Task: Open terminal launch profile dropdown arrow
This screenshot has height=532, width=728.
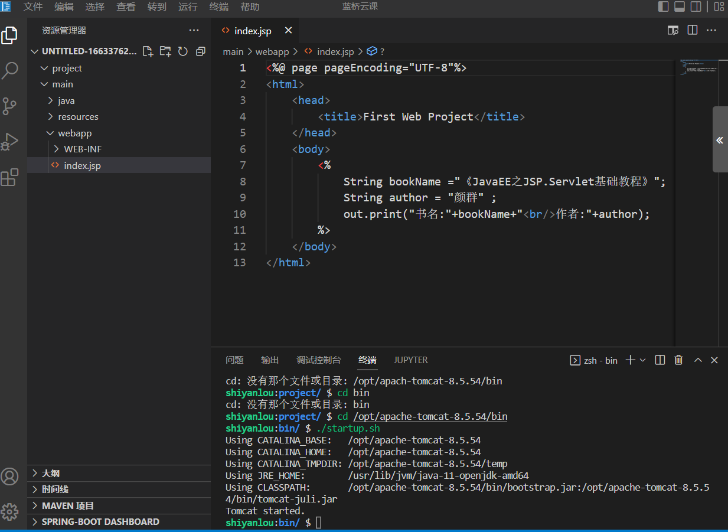Action: pyautogui.click(x=643, y=360)
